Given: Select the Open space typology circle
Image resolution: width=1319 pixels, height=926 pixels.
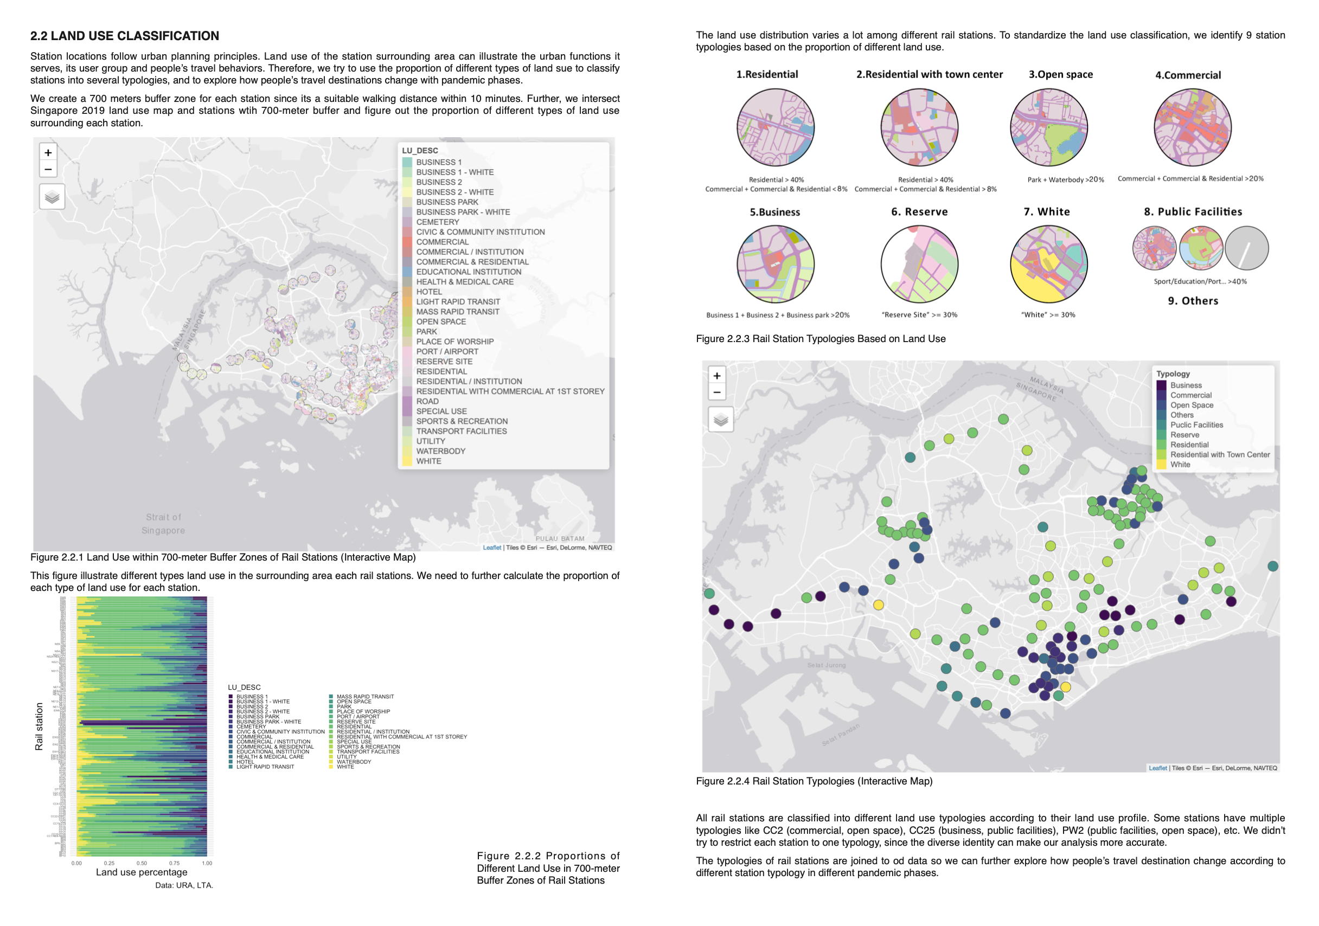Looking at the screenshot, I should [1048, 127].
